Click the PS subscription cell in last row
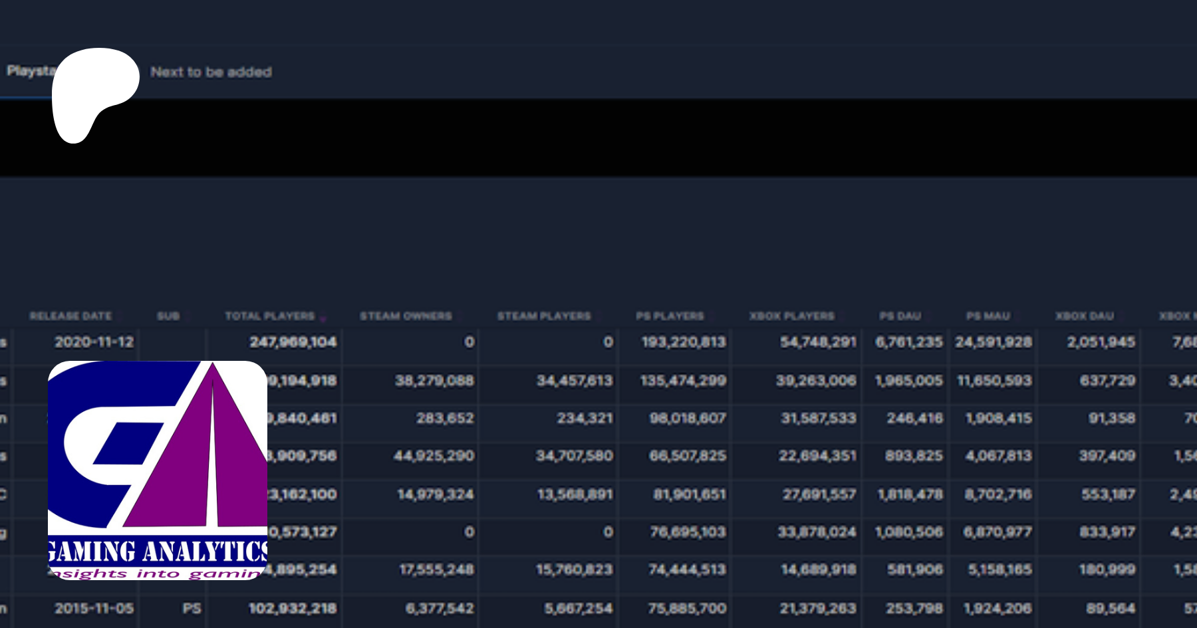The image size is (1197, 628). point(192,608)
